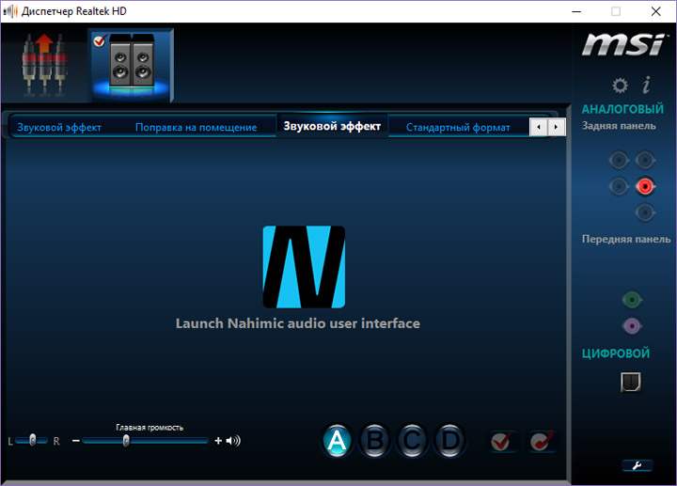Open the first Звуковой эффект tab
This screenshot has height=486, width=677.
tap(59, 127)
